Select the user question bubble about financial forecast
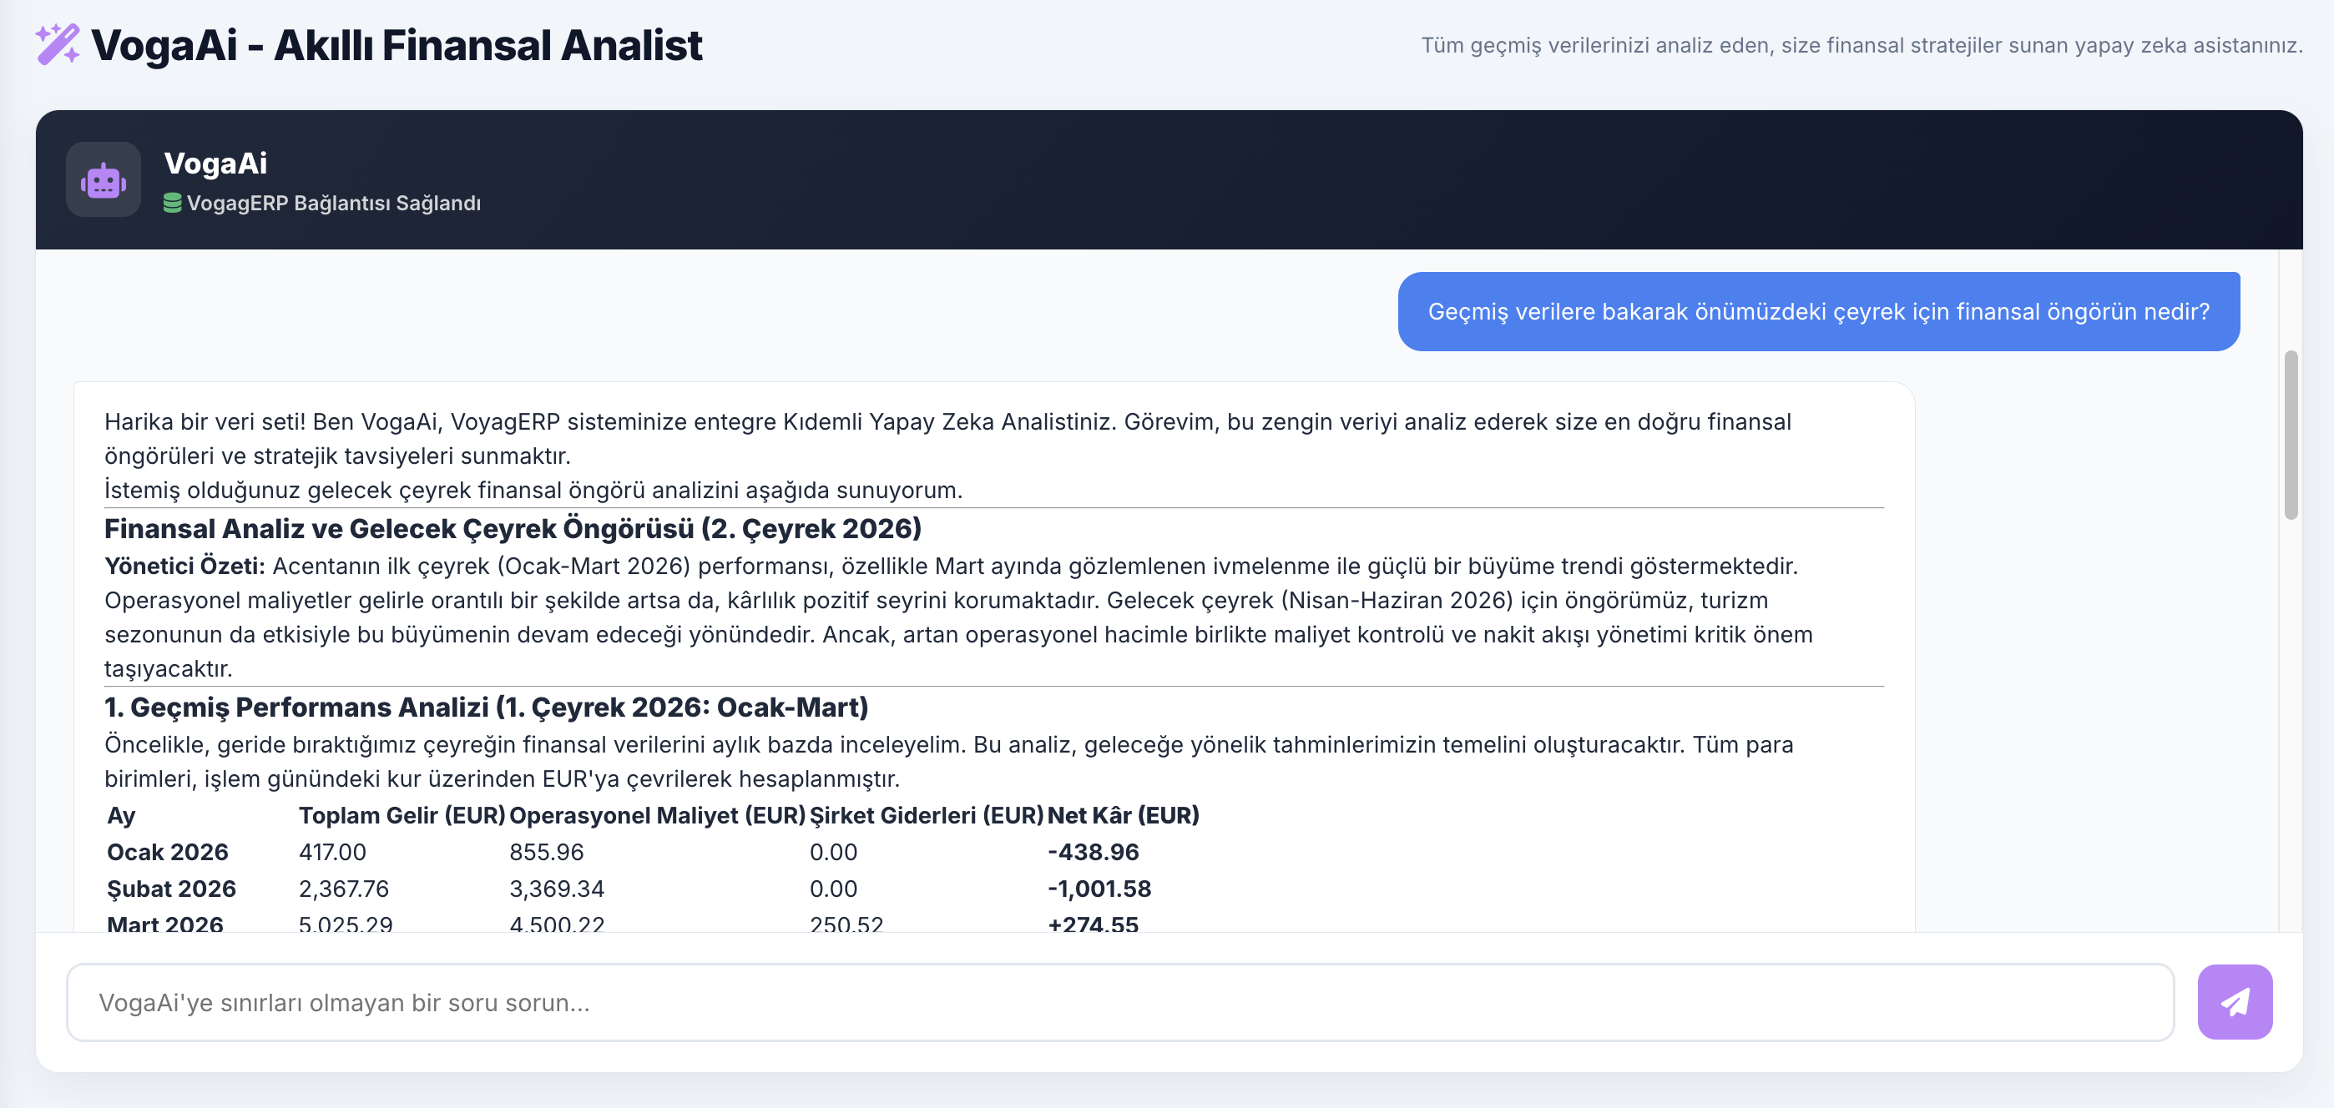Screen dimensions: 2334x1108 (x=1818, y=310)
